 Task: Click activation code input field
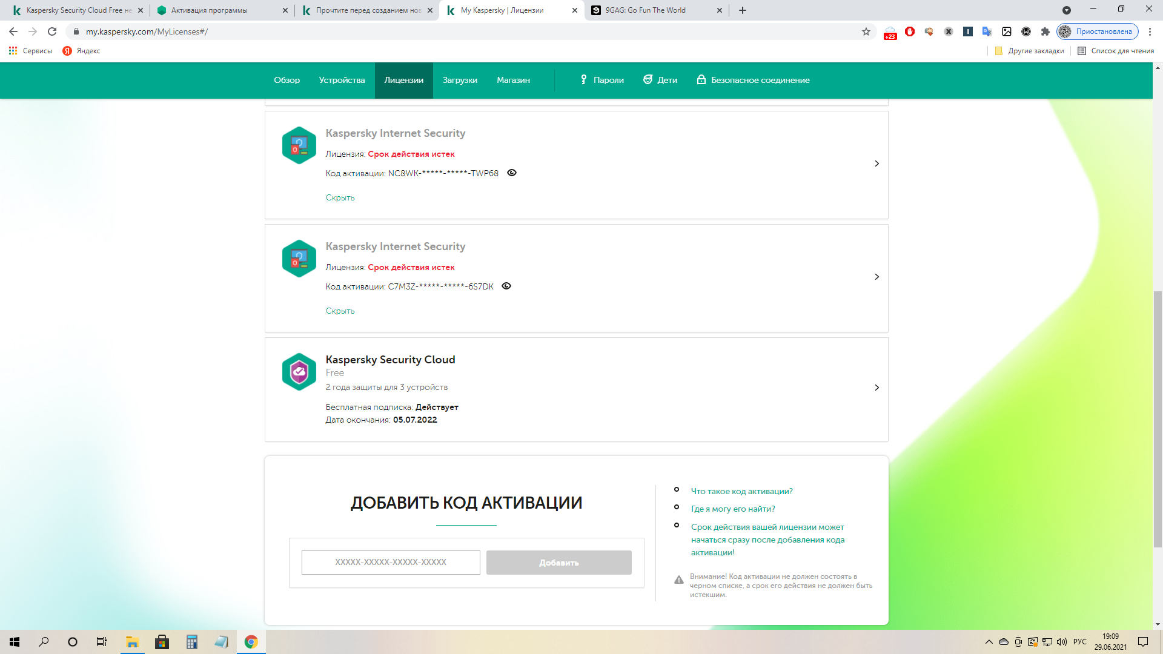point(391,563)
